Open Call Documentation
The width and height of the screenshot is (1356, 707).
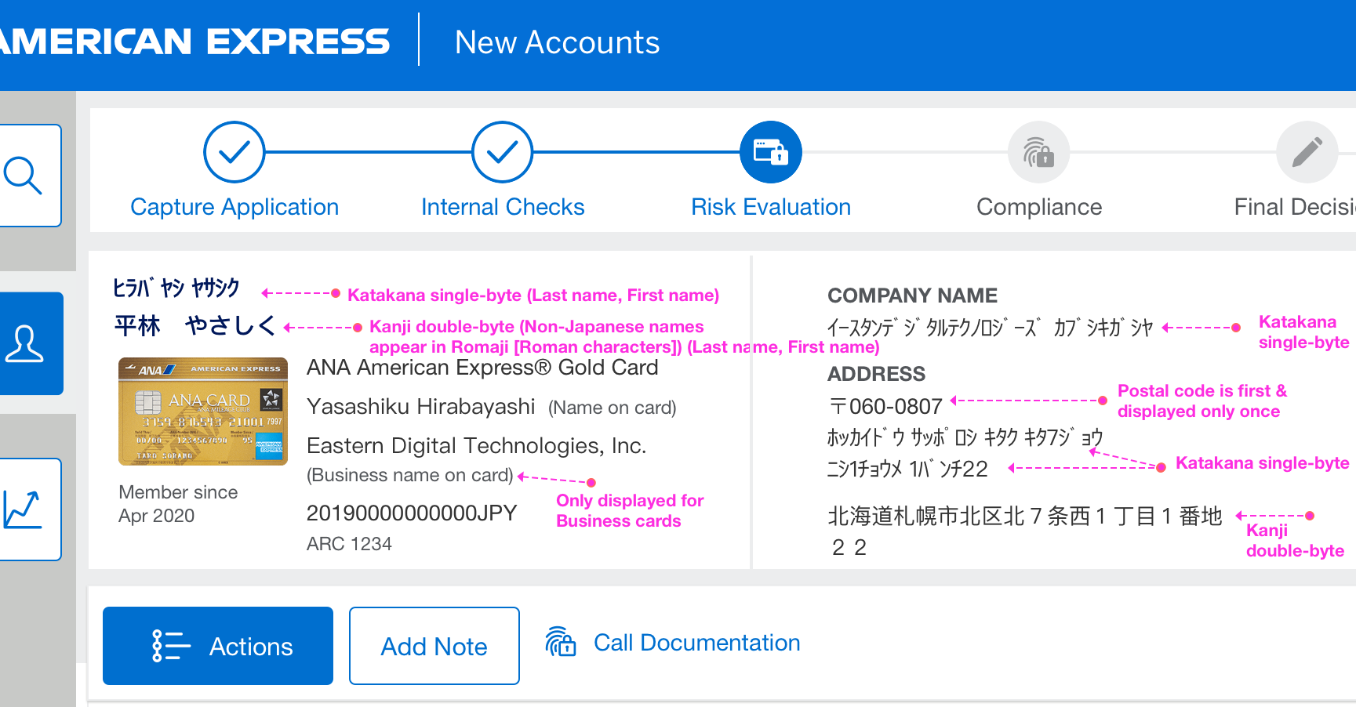pyautogui.click(x=696, y=643)
